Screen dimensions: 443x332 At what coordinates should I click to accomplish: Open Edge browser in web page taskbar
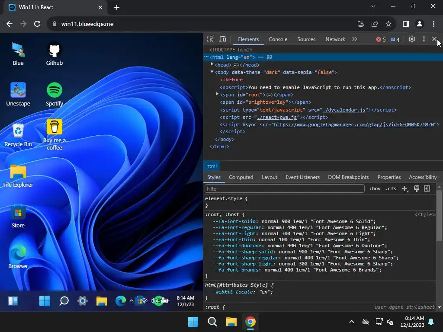(121, 301)
